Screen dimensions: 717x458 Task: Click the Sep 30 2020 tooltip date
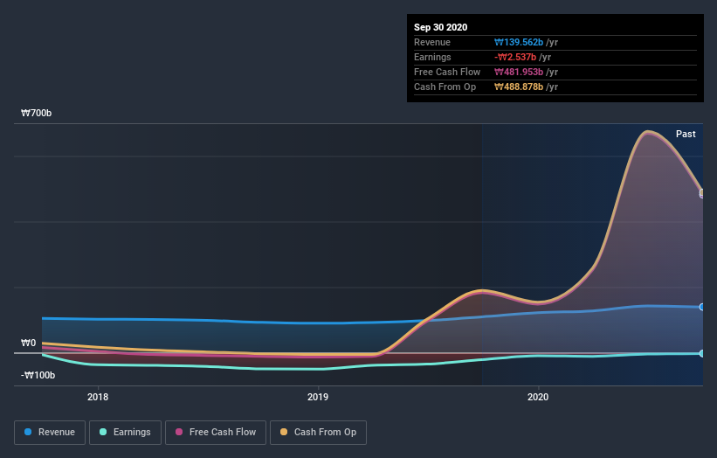440,27
